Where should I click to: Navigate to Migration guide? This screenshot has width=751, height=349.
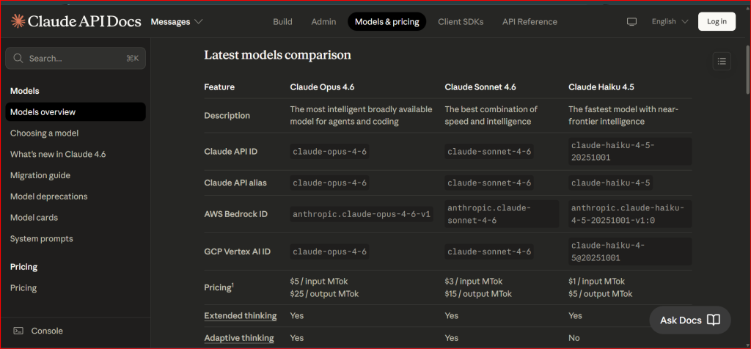click(x=40, y=175)
